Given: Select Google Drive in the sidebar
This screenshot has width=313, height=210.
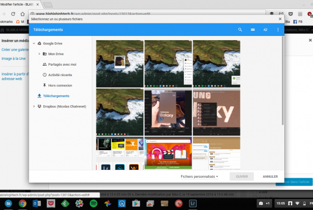Looking at the screenshot, I should click(x=53, y=43).
